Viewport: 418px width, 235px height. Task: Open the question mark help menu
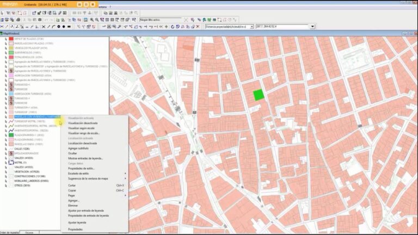click(110, 7)
